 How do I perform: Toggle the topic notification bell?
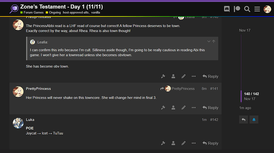[x=254, y=119]
